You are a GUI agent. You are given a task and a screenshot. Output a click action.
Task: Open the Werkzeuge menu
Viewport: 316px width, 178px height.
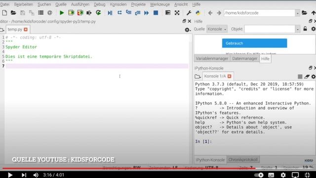coord(160,4)
